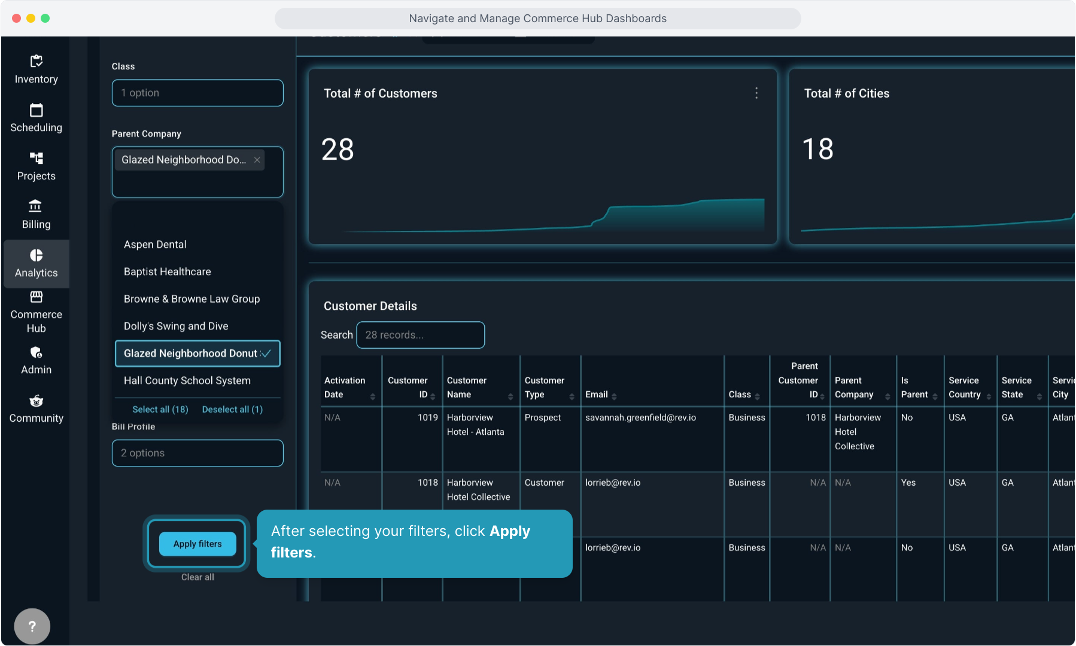This screenshot has height=646, width=1076.
Task: Expand the Bill Profile dropdown
Action: (197, 453)
